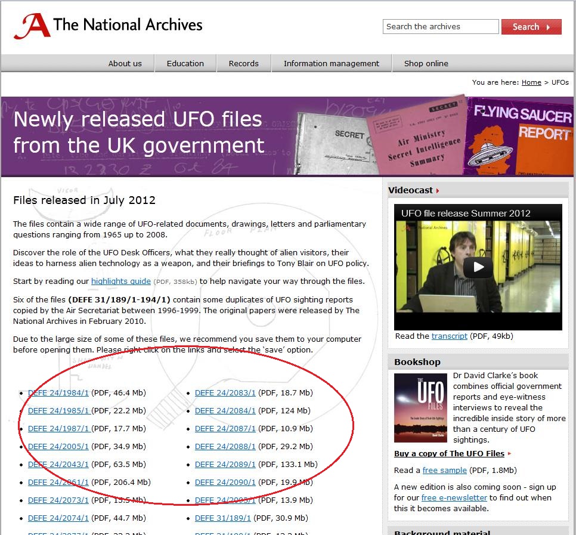Image resolution: width=576 pixels, height=535 pixels.
Task: Download file DEFE 24/1984/1
Action: [58, 393]
